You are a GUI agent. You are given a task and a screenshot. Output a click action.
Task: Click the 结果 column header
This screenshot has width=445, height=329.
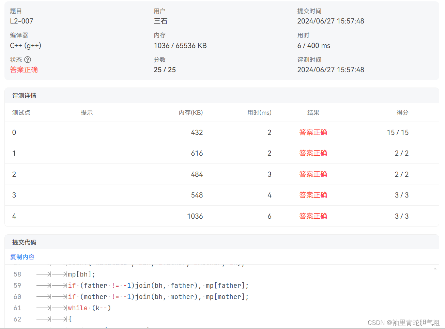coord(313,112)
